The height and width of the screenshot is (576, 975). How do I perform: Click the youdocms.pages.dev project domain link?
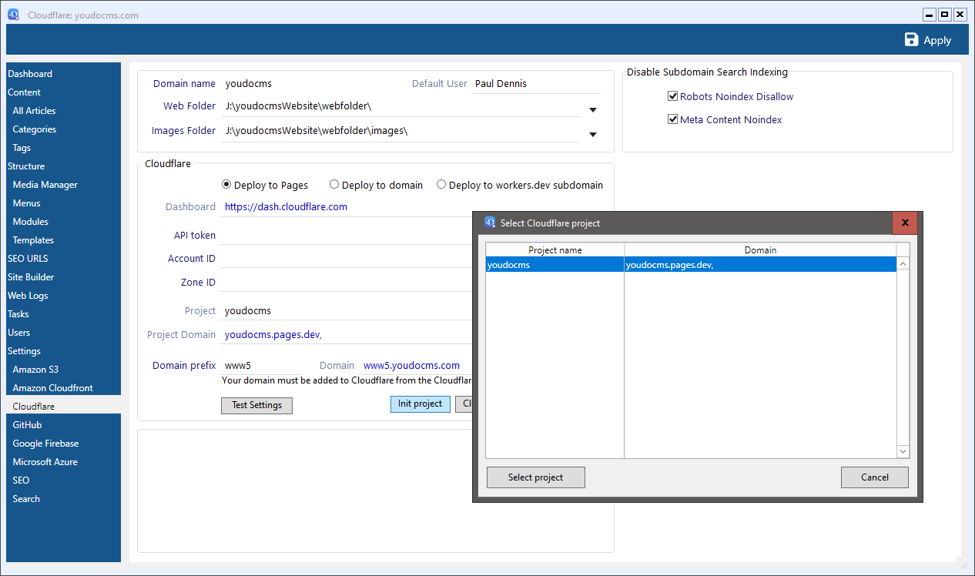point(273,334)
